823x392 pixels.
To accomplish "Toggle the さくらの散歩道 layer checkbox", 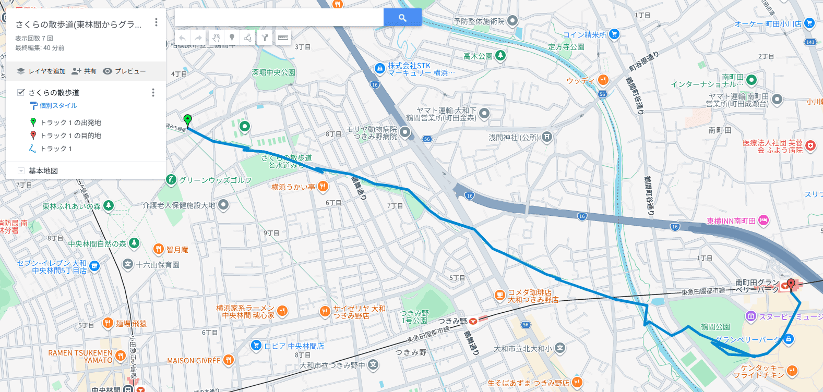I will (x=21, y=92).
